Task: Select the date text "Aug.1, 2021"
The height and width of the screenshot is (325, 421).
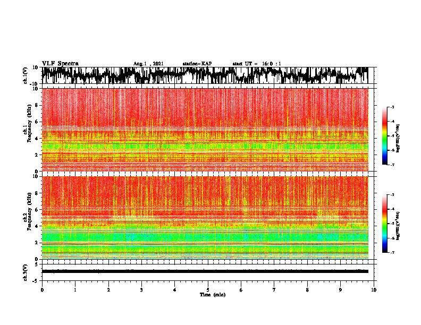Action: tap(148, 64)
